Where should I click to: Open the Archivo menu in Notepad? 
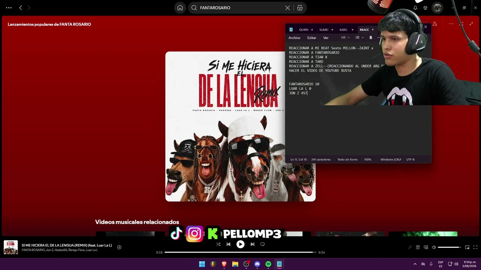coord(294,38)
